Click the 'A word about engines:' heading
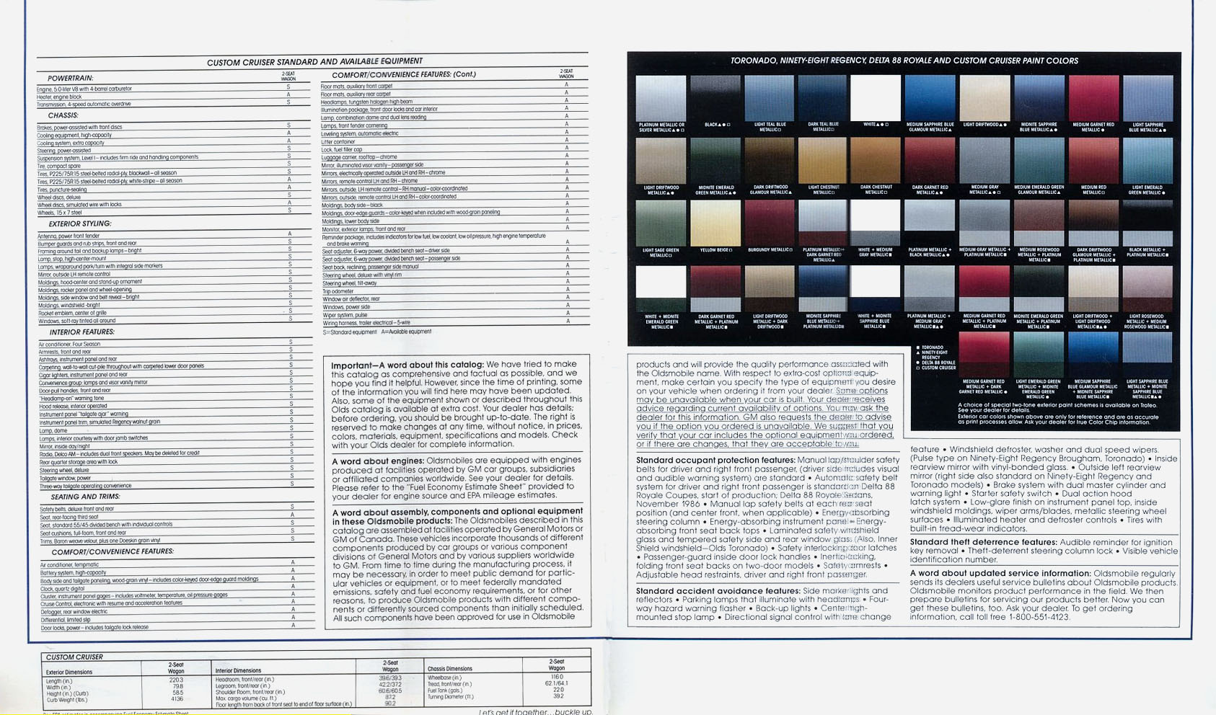This screenshot has width=1216, height=715. click(x=377, y=460)
